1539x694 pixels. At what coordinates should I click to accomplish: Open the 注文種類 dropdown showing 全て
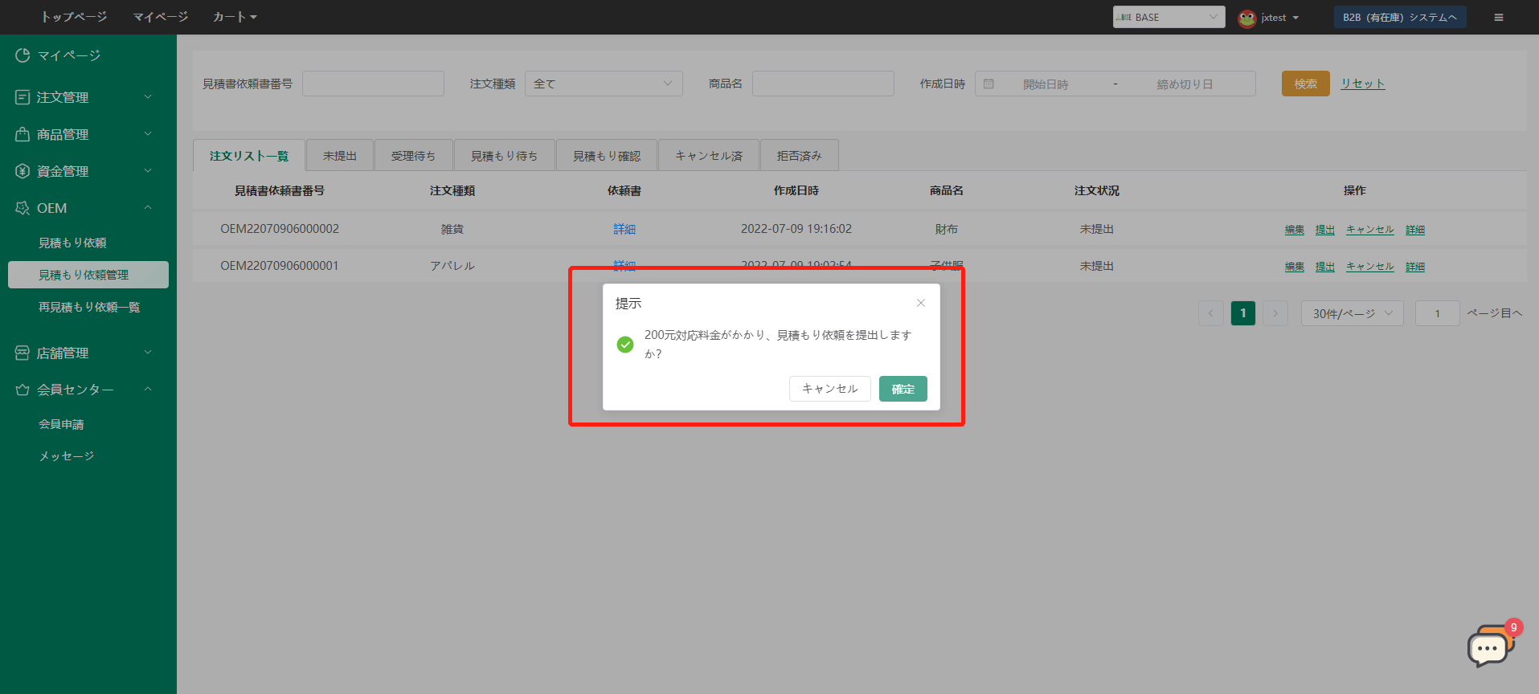[604, 84]
